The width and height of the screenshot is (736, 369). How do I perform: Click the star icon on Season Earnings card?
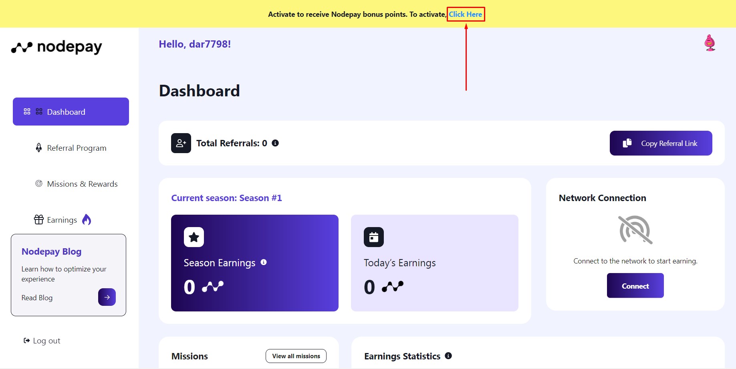[x=194, y=237]
